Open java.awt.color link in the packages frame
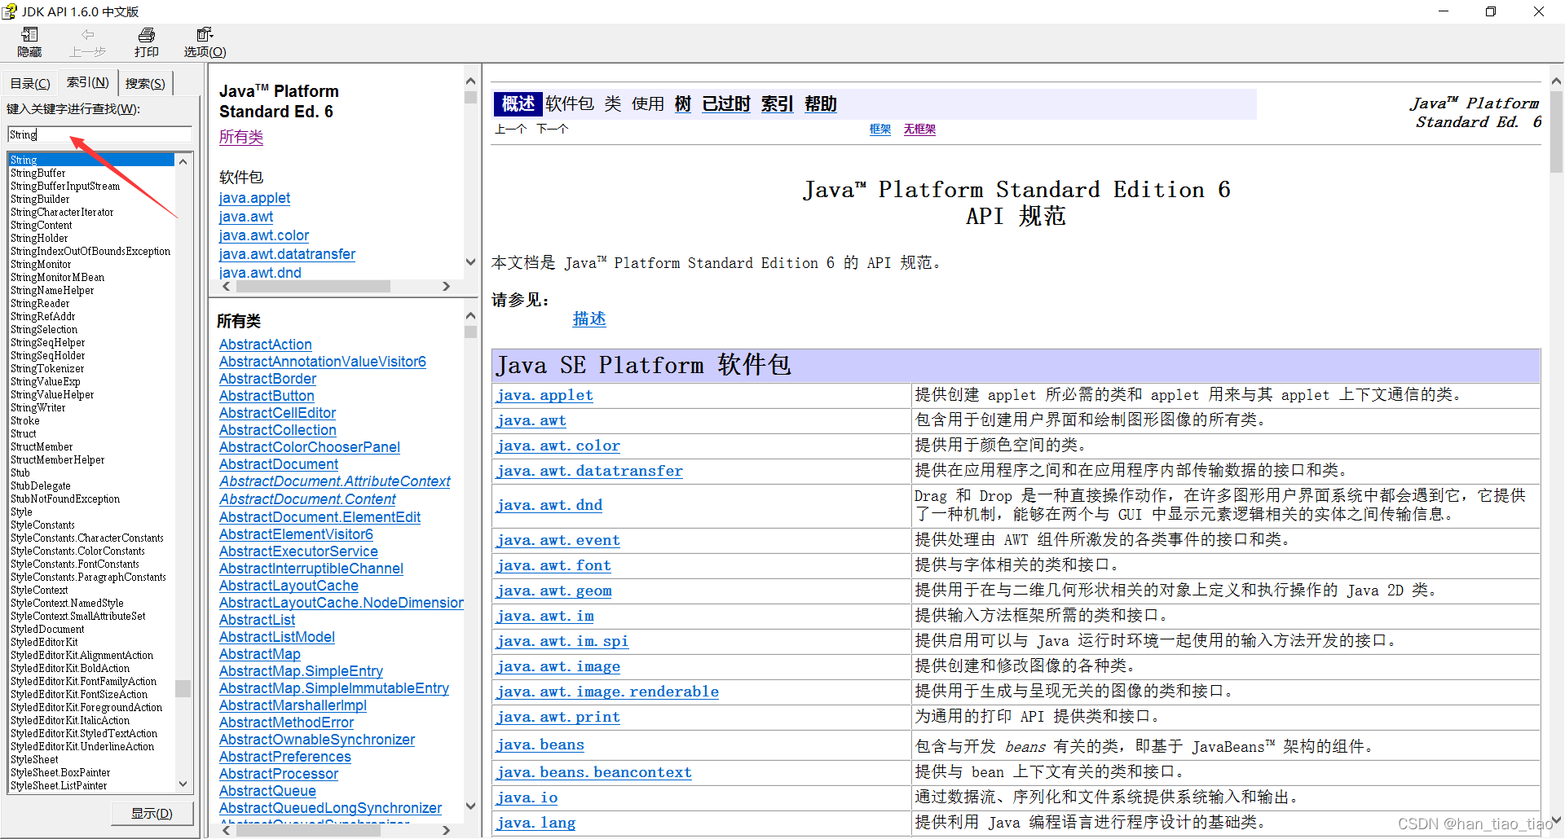The width and height of the screenshot is (1565, 839). (264, 235)
